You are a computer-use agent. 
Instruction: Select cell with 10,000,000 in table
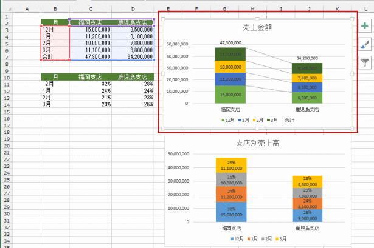click(x=91, y=43)
